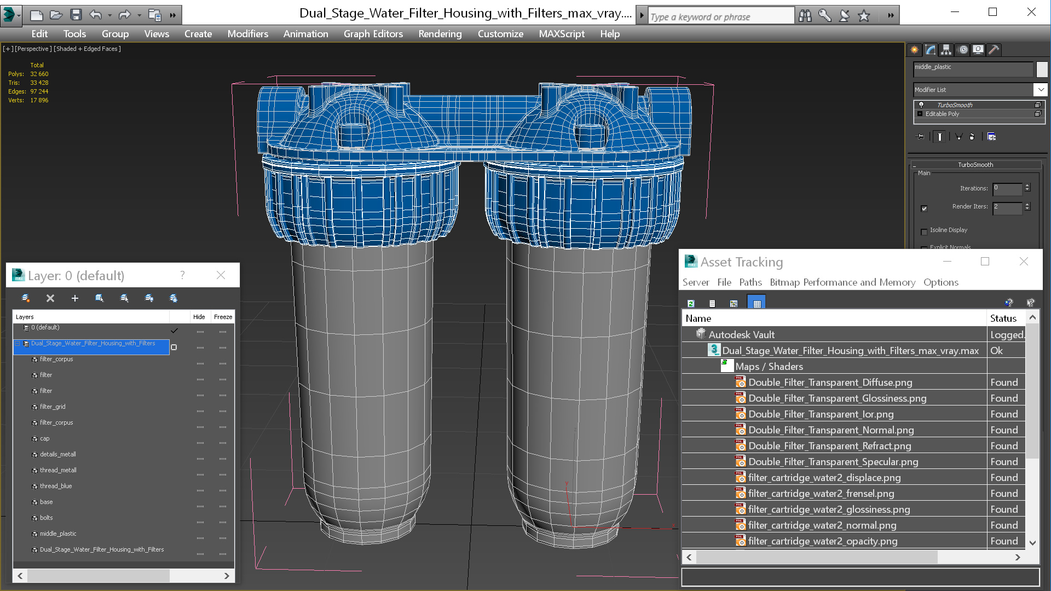This screenshot has height=591, width=1051.
Task: Increase Iterations spinner up arrow
Action: click(1027, 187)
